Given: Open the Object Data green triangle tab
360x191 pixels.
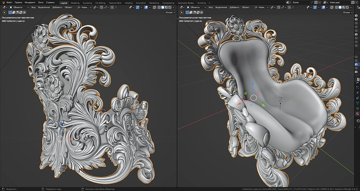Looking at the screenshot, I should [358, 103].
